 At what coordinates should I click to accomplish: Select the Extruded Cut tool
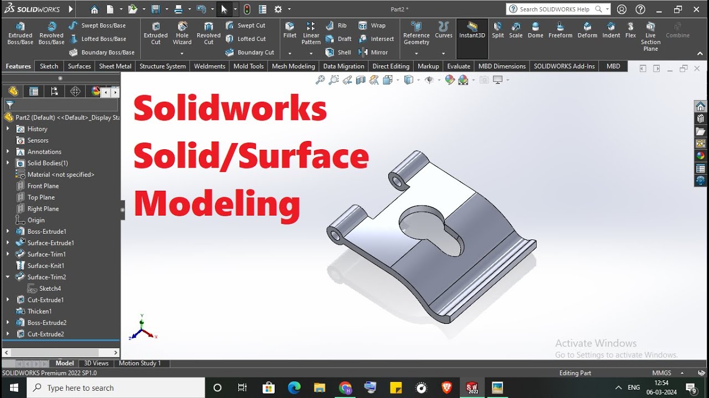tap(156, 34)
